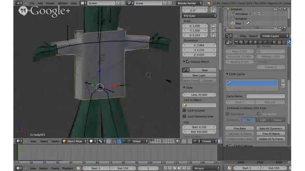Screen dimensions: 305x171
Task: Jump to end frame playback icon
Action: [189, 168]
